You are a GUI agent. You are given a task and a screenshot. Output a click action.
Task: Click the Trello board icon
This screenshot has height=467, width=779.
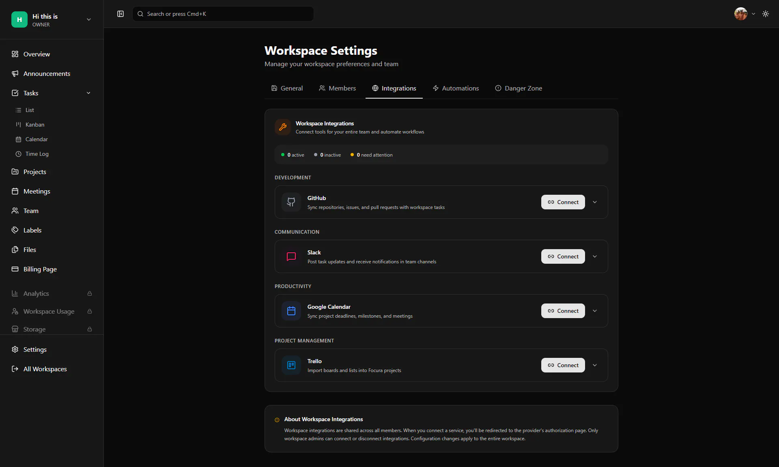tap(291, 365)
